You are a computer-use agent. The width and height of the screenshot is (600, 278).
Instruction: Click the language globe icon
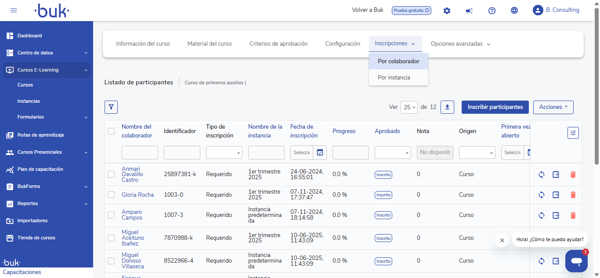(x=514, y=11)
